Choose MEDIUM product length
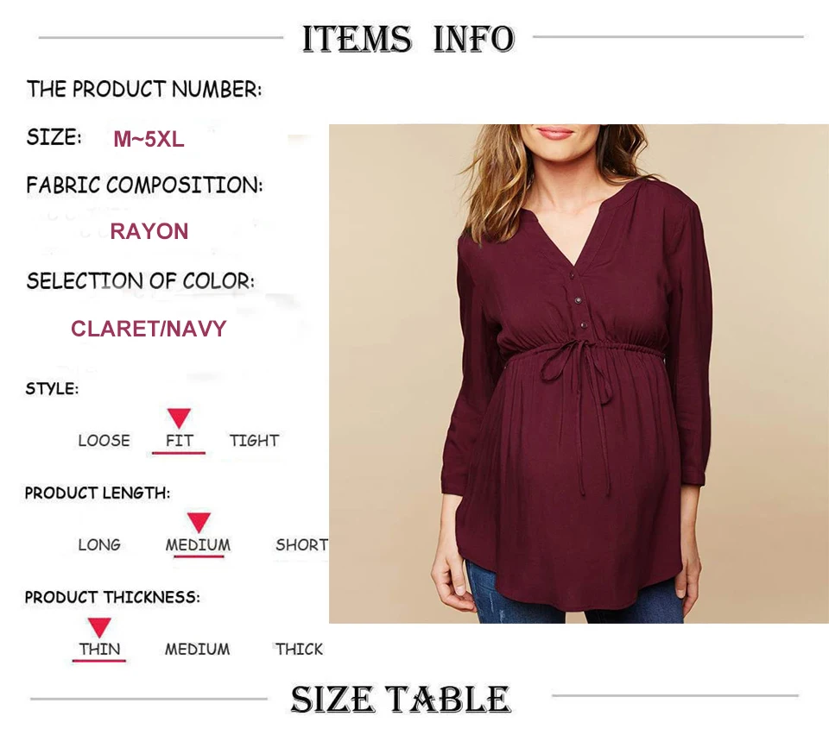The height and width of the screenshot is (735, 829). (199, 544)
